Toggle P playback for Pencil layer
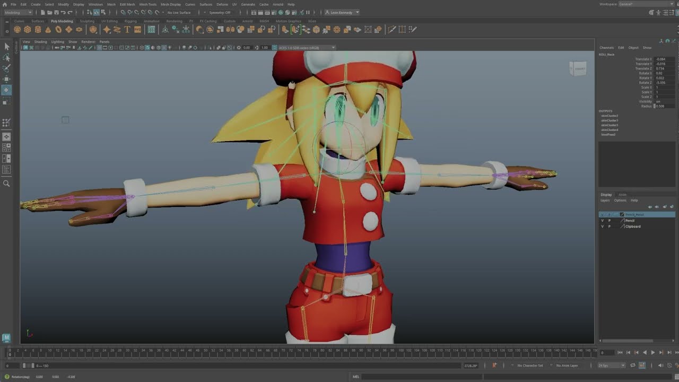This screenshot has height=382, width=679. 609,221
